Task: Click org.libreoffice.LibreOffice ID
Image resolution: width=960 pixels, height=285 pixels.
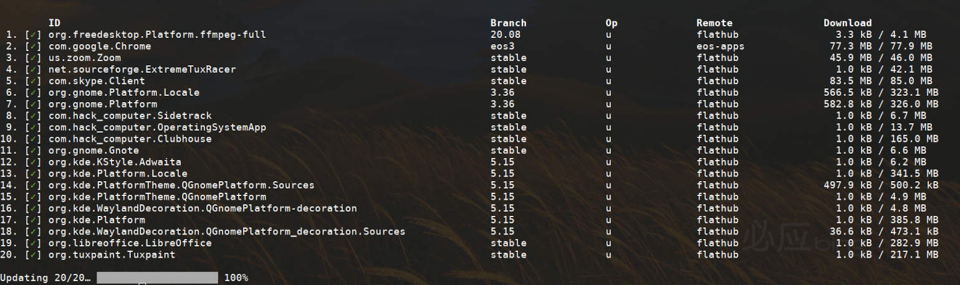Action: point(130,243)
